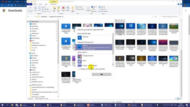Viewport: 190px width, 107px height.
Task: Click Explorer's Back navigation arrow
Action: (28, 17)
